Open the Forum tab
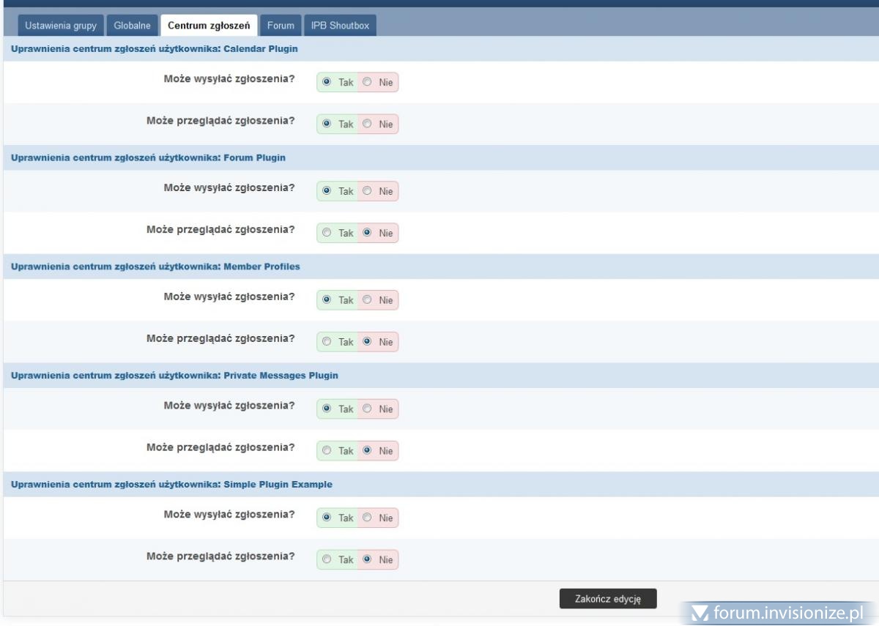The height and width of the screenshot is (626, 879). (281, 26)
